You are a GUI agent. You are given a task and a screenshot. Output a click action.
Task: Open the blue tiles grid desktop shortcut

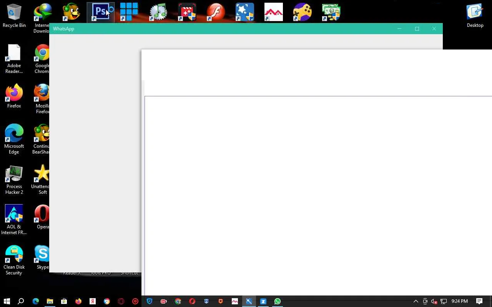(129, 12)
